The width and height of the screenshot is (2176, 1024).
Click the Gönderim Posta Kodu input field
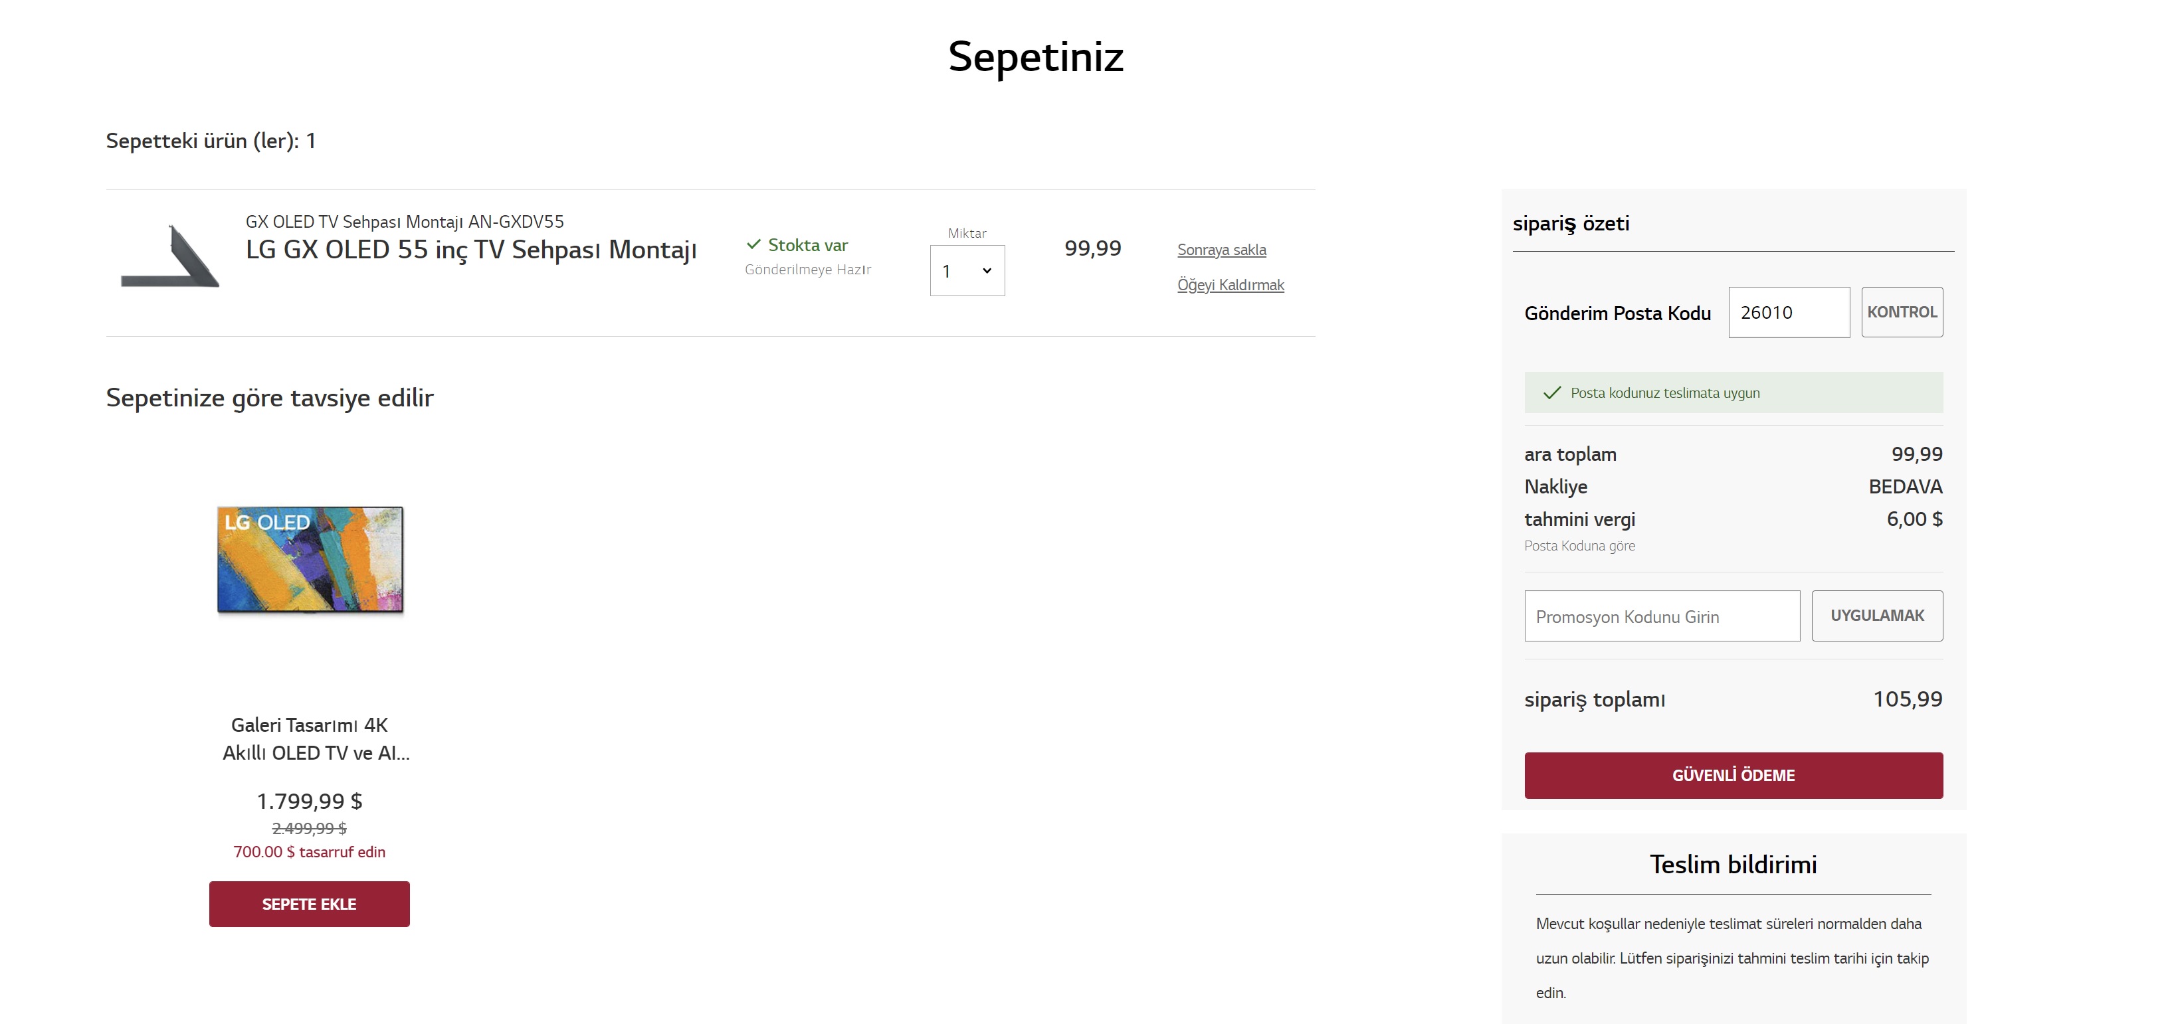point(1789,312)
